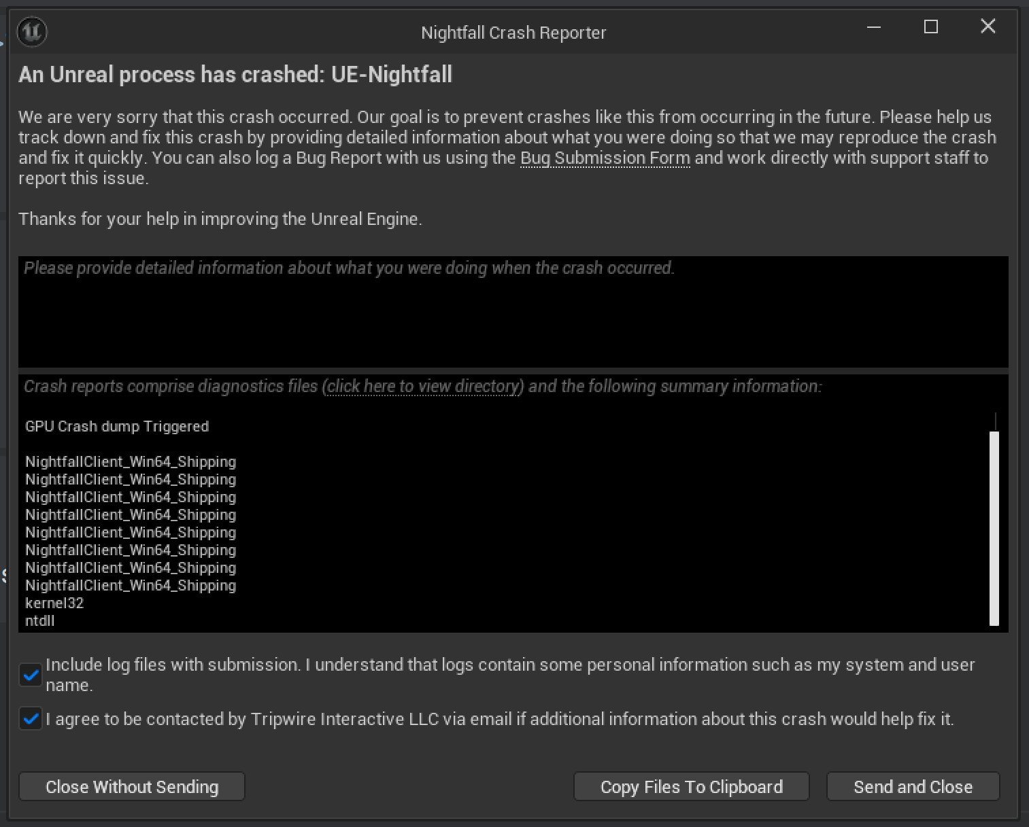Viewport: 1029px width, 827px height.
Task: Click the crash summary scrollbar thumb
Action: pos(994,528)
